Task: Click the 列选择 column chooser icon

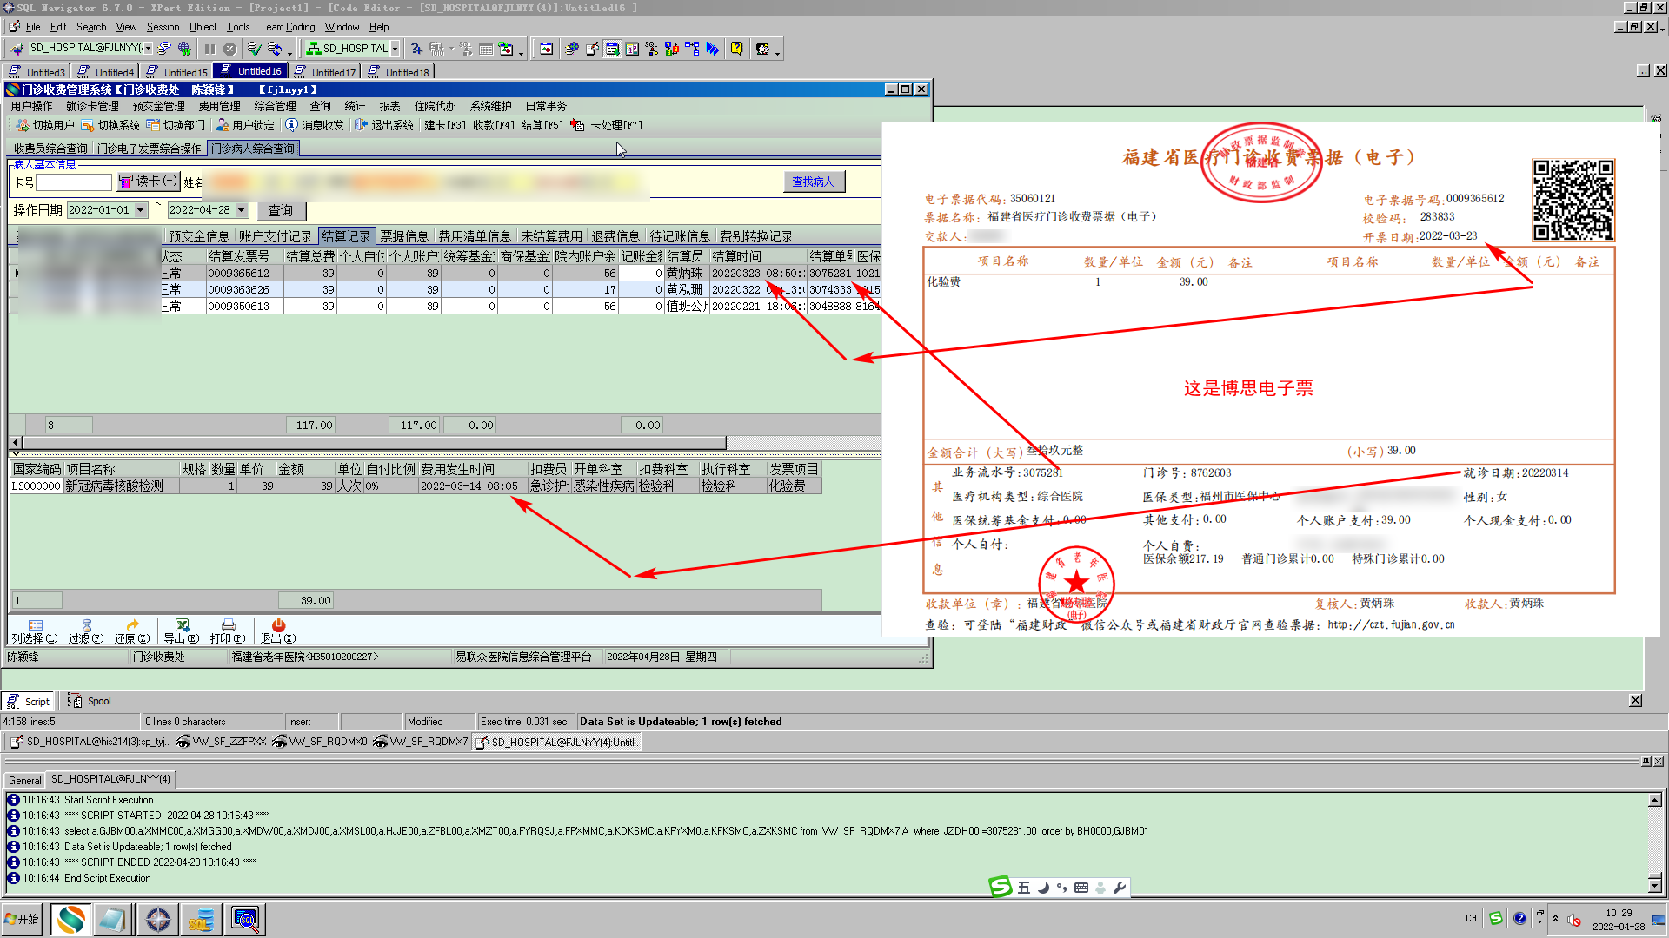Action: [36, 625]
